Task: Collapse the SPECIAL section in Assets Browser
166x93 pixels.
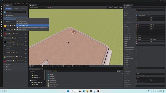Action: 30,72
